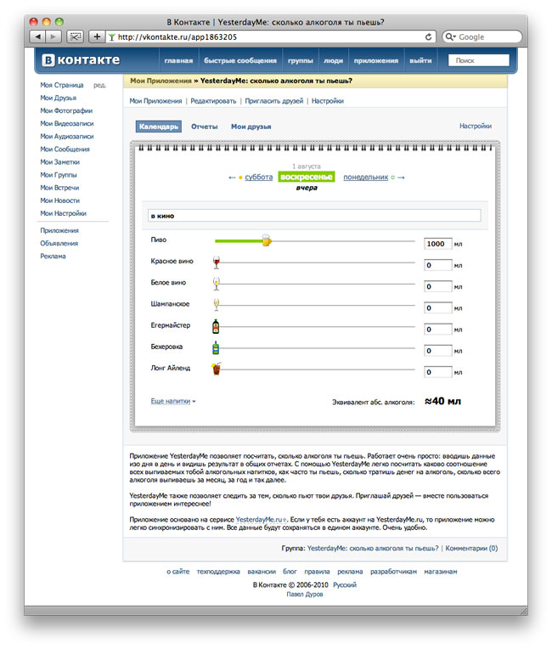Viewport: 552px width, 649px height.
Task: Open 'Мои Заметки' in sidebar
Action: (x=60, y=162)
